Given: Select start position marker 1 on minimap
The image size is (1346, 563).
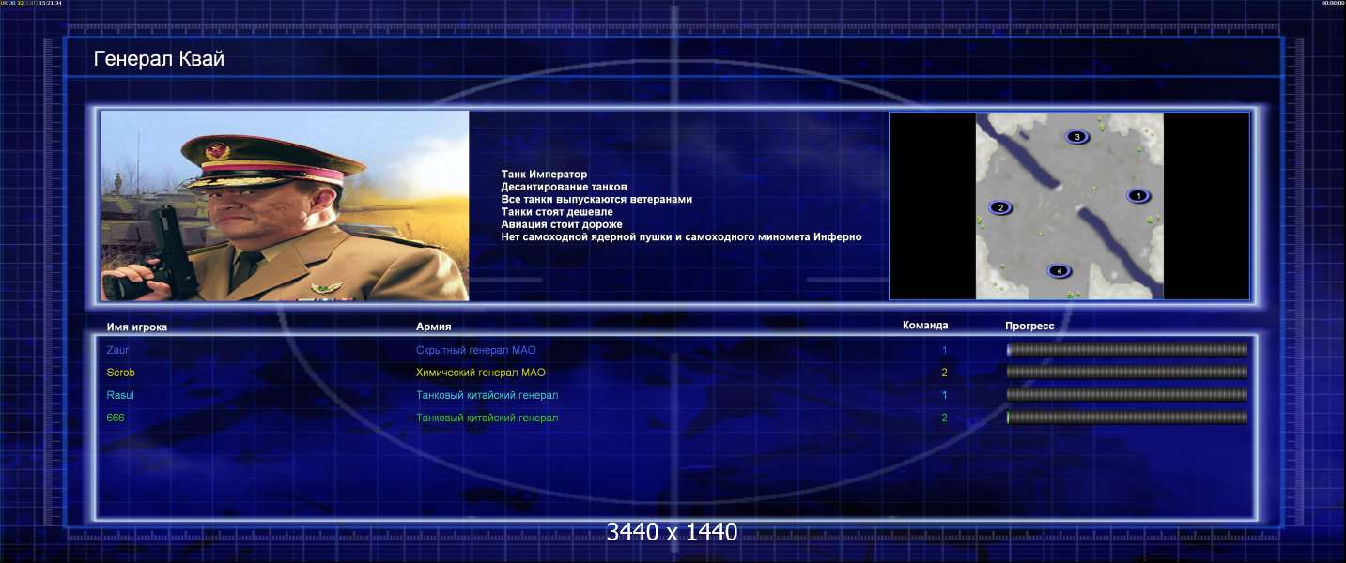Looking at the screenshot, I should (x=1137, y=196).
